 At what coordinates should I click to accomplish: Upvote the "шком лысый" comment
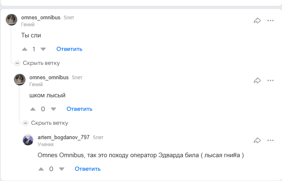click(33, 109)
